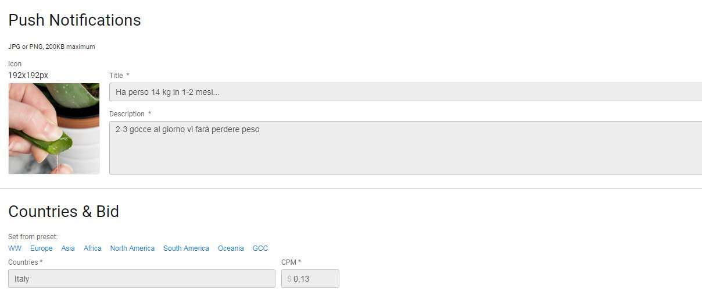Click the CPM bid input field
The width and height of the screenshot is (702, 295).
point(314,279)
